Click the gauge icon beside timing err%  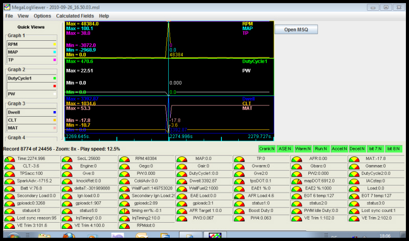[x=124, y=210]
